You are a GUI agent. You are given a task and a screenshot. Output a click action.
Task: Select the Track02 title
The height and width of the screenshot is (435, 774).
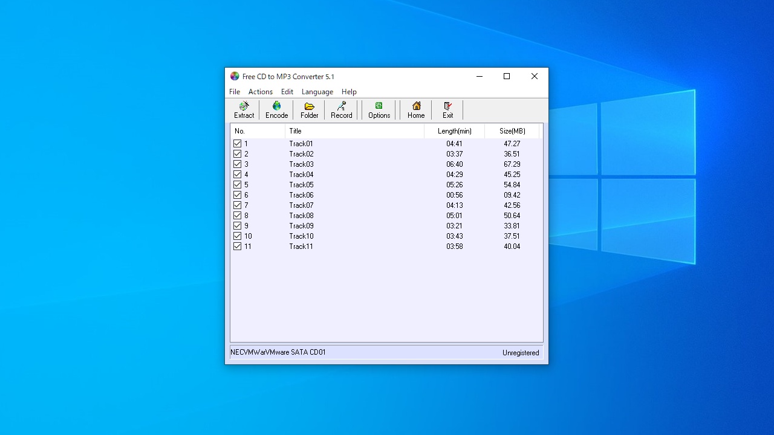[301, 154]
